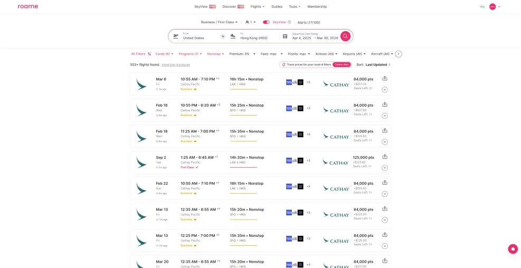Swap origin and destination airports
Viewport: 521px width, 268px height.
point(223,36)
